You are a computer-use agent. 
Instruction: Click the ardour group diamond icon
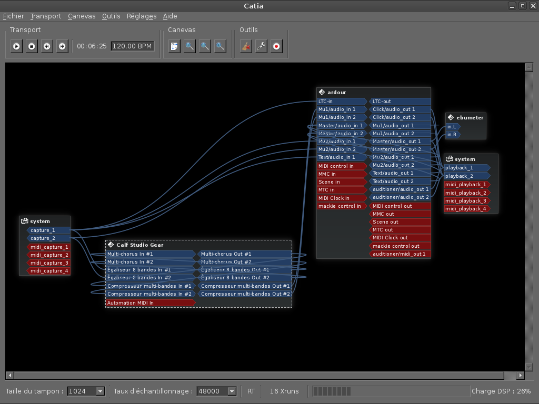pos(322,92)
